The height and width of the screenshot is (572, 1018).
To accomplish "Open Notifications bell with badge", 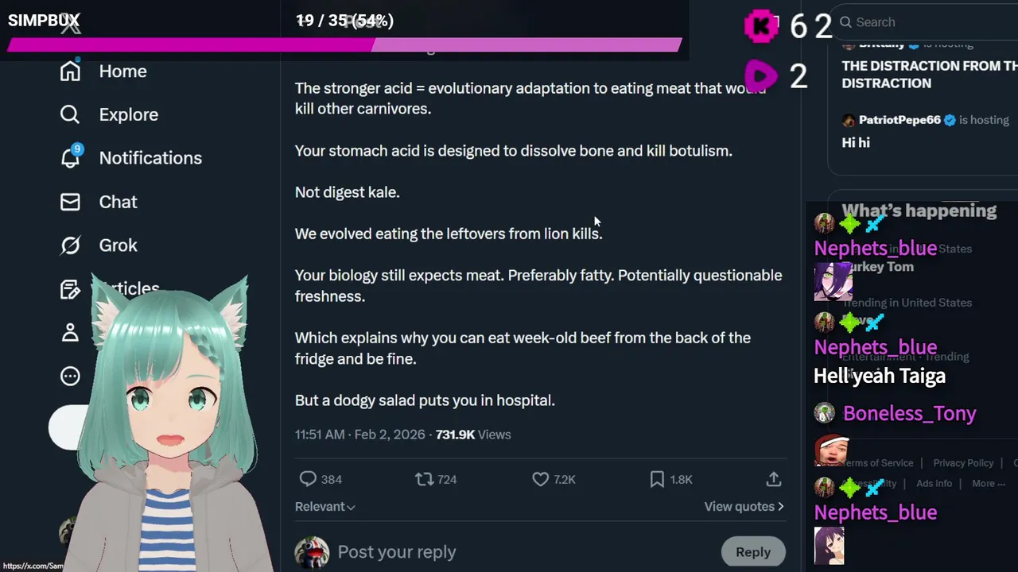I will pos(70,157).
